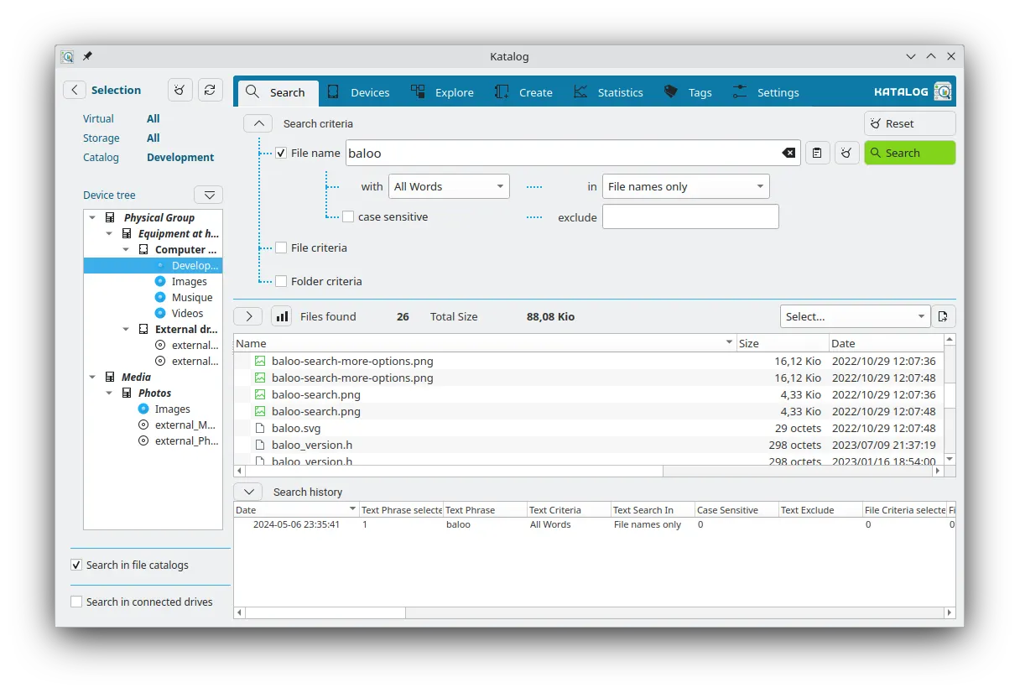Select the Develop... catalog in device tree
This screenshot has width=1020, height=693.
pos(153,265)
